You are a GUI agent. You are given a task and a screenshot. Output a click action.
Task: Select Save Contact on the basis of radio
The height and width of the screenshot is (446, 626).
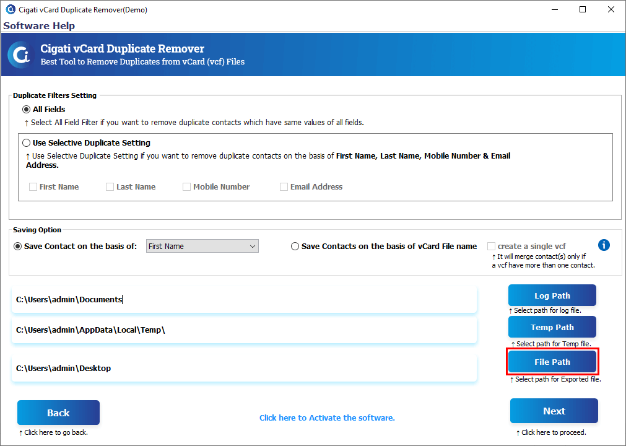tap(17, 247)
